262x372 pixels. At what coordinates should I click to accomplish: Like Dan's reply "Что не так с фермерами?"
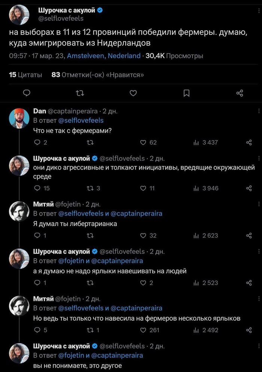143,142
